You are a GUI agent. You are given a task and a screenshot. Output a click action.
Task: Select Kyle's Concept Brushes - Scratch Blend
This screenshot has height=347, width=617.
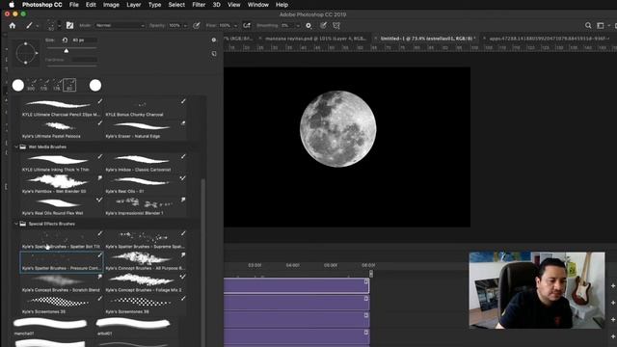click(x=62, y=283)
